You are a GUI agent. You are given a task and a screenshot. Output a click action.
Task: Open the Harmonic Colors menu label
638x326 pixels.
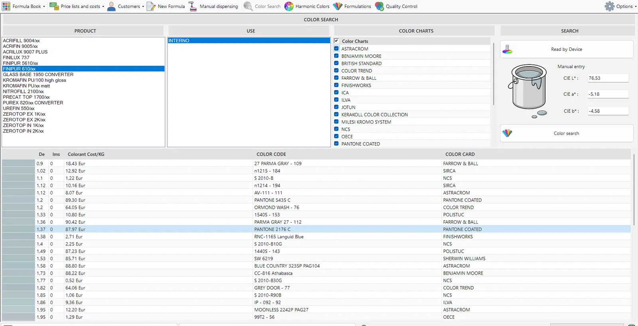click(x=312, y=6)
